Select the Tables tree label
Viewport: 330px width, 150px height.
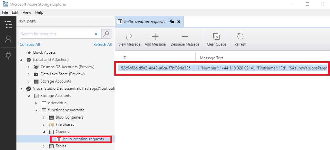(x=61, y=146)
